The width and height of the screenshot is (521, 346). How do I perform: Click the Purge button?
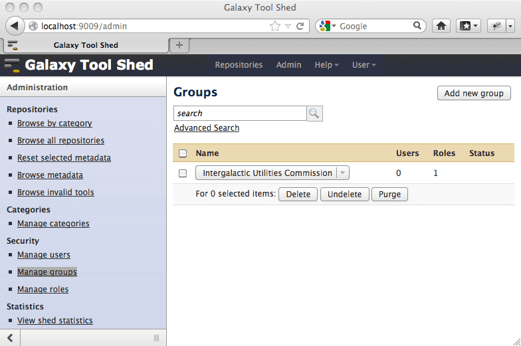tap(389, 195)
